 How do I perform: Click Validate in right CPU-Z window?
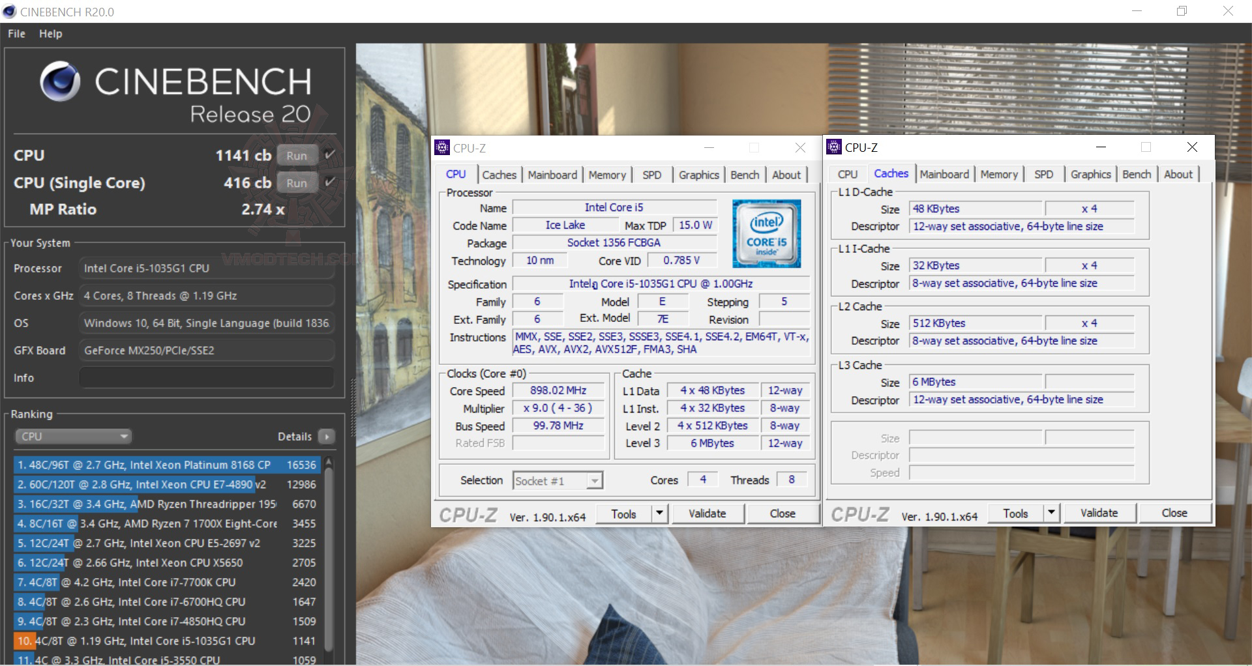tap(1099, 514)
